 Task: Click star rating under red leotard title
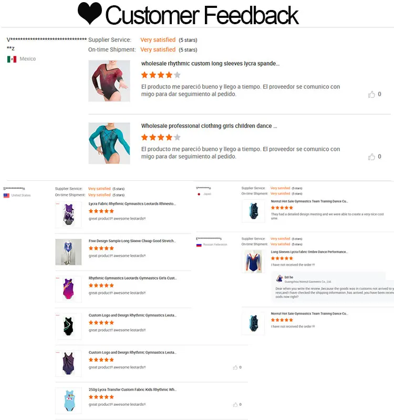point(161,75)
